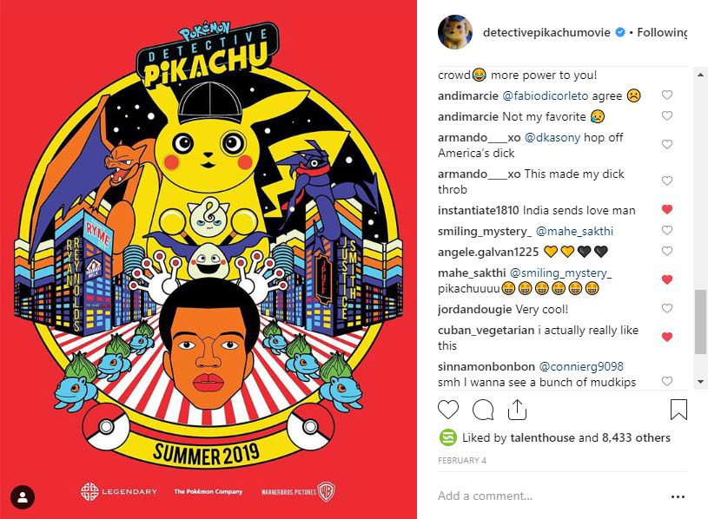
Task: Click the Detective Pikachu poster image
Action: click(208, 259)
